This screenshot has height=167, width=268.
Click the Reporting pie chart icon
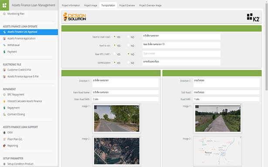click(4, 146)
